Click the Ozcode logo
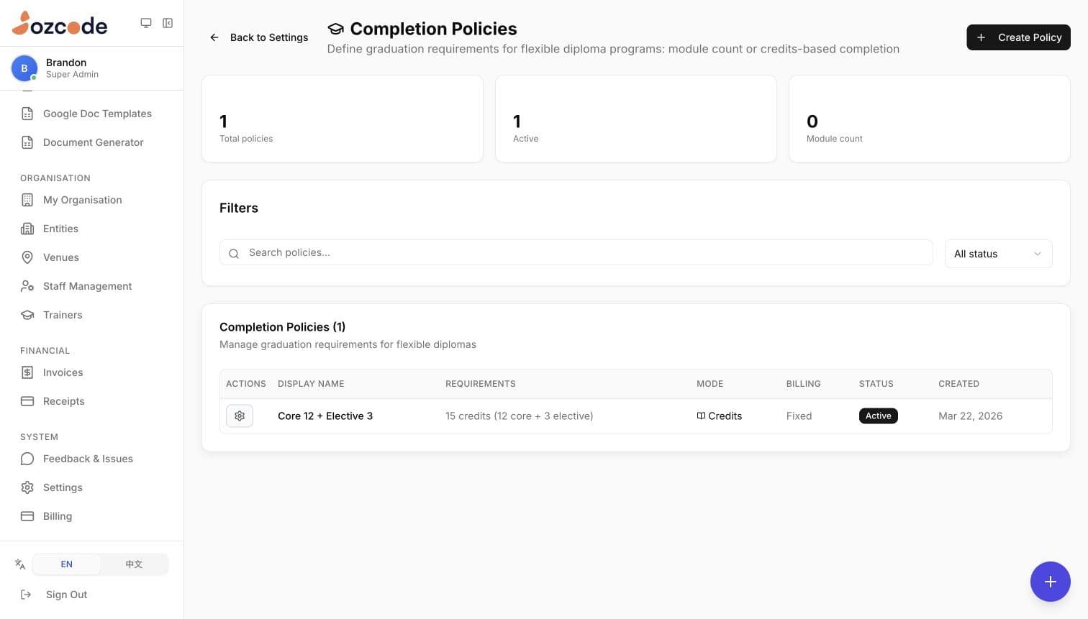Viewport: 1088px width, 619px height. (60, 24)
